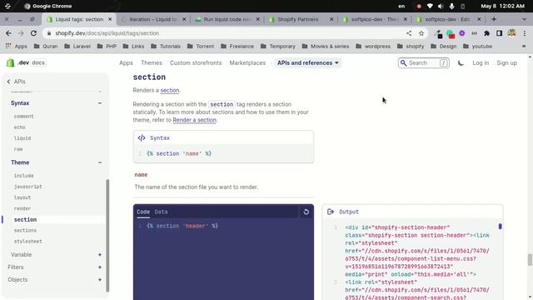Viewport: 533px width, 300px height.
Task: Click the Wi-Fi icon in system bar
Action: tap(430, 6)
